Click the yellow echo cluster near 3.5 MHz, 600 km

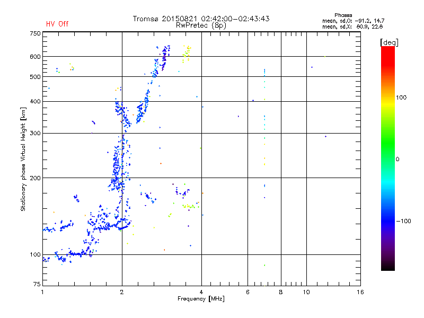click(187, 54)
